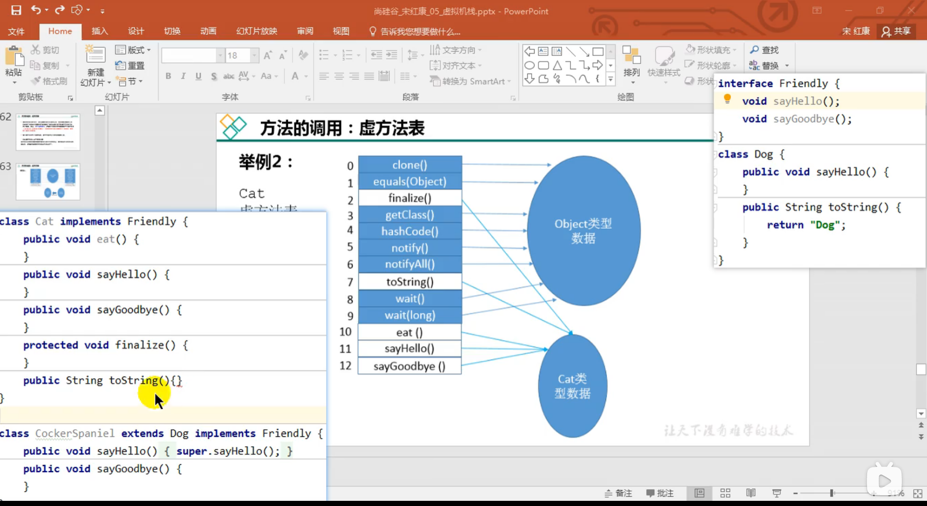Switch to the Design (设计) tab
The image size is (927, 506).
(x=136, y=31)
